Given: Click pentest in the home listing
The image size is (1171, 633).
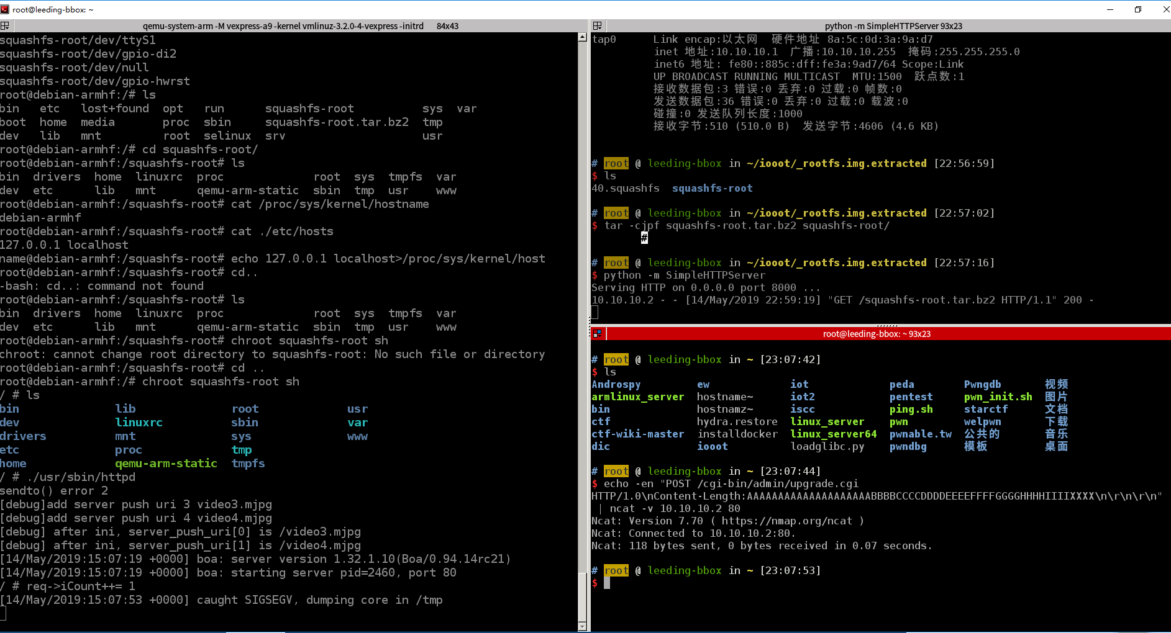Looking at the screenshot, I should pos(911,397).
